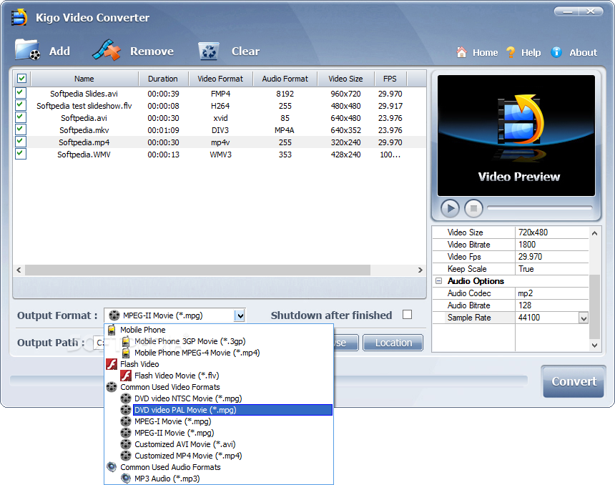The image size is (615, 485).
Task: Click the Add video folder icon
Action: coord(28,50)
